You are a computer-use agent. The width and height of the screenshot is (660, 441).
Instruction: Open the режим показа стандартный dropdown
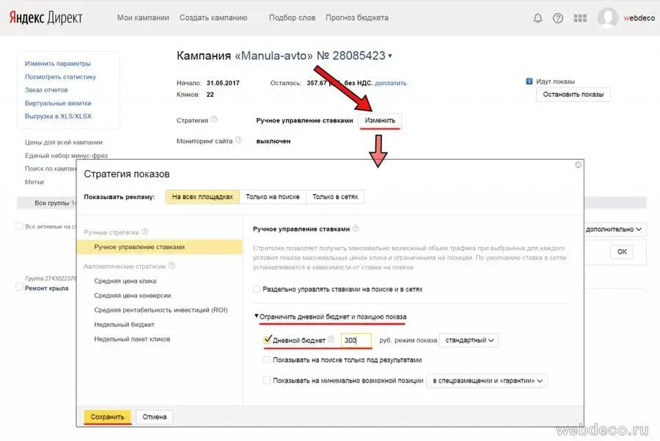pos(469,340)
